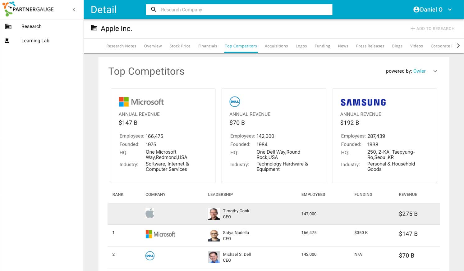This screenshot has width=464, height=271.
Task: Click Michael S. Dell's photo thumbnail
Action: tap(214, 257)
